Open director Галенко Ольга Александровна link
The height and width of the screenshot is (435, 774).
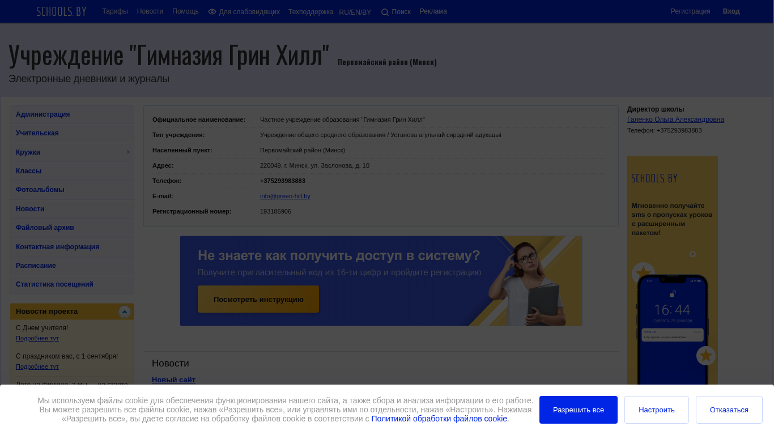pyautogui.click(x=675, y=120)
